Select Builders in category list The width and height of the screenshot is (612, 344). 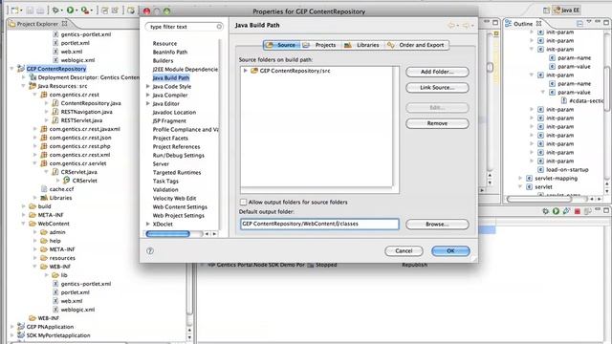(x=163, y=61)
